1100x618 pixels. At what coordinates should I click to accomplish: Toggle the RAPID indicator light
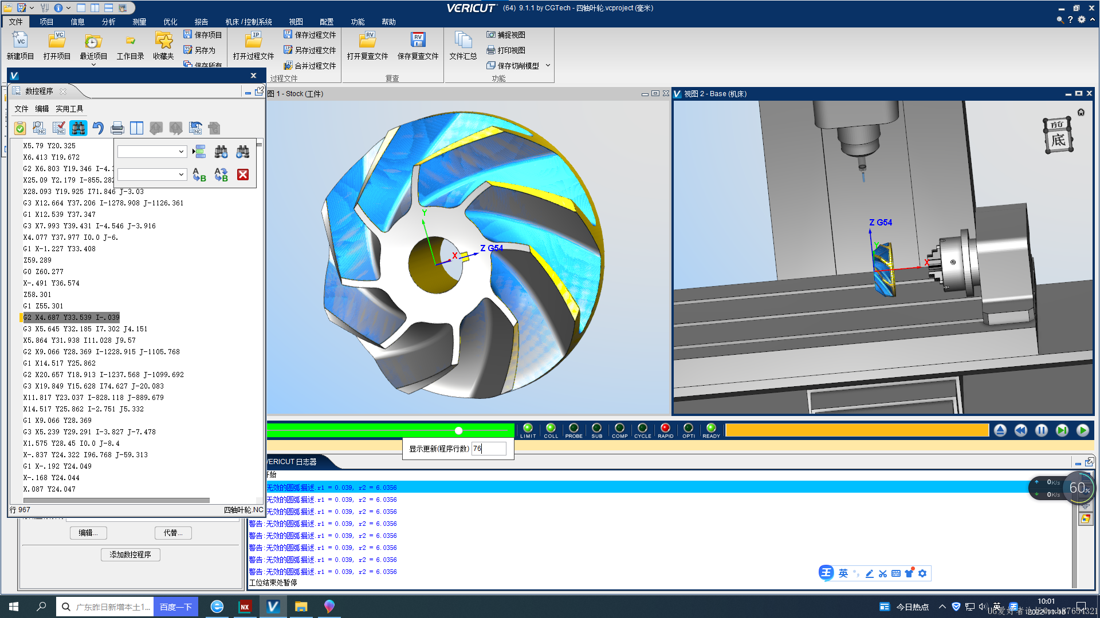665,428
